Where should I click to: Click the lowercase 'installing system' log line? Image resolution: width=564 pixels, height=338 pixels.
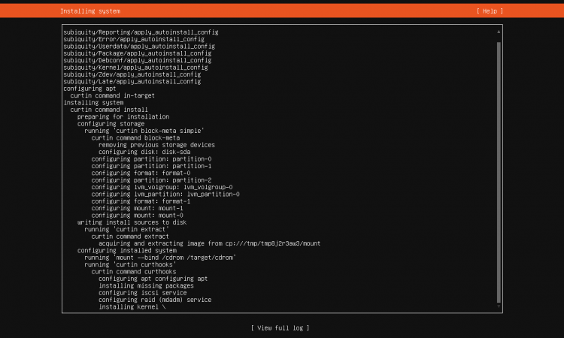(x=93, y=103)
